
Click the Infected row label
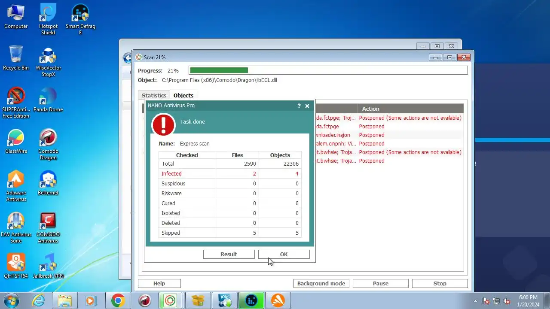[171, 173]
